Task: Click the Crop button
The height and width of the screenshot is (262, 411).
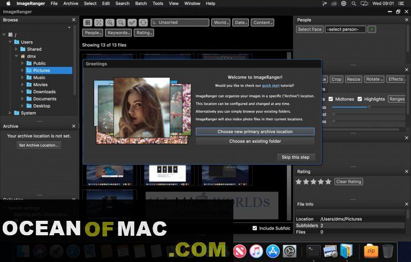Action: coord(336,79)
